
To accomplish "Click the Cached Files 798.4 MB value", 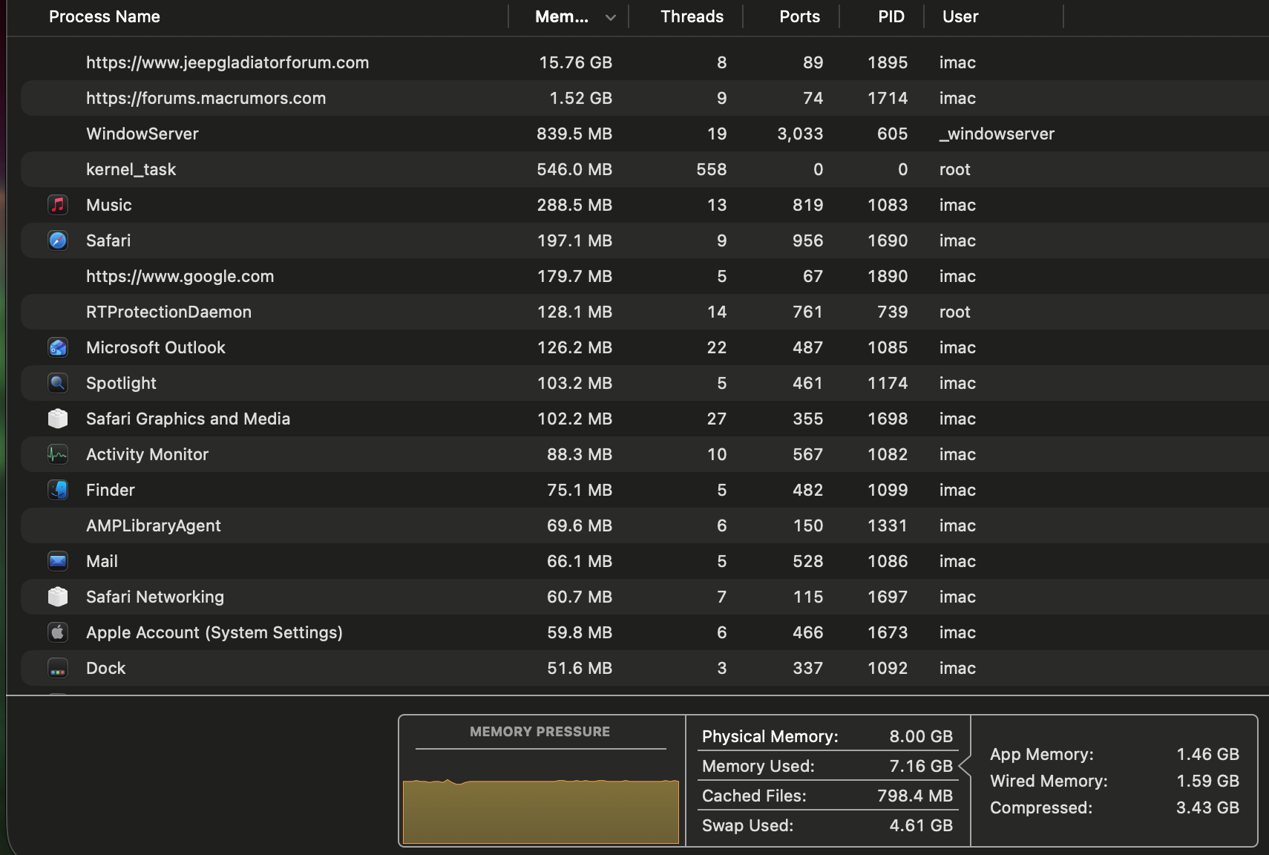I will (914, 796).
